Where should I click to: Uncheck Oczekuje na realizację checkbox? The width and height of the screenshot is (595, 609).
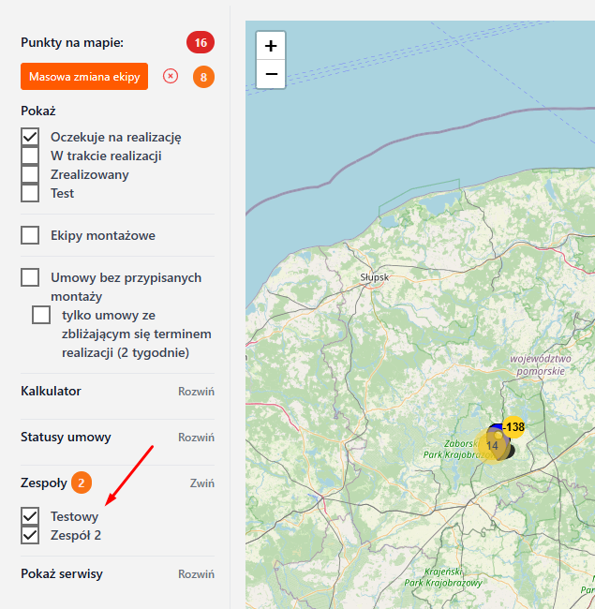(x=30, y=137)
